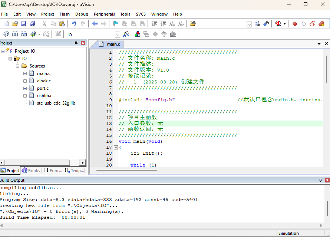
Task: Collapse the Sources folder group
Action: [x=17, y=66]
